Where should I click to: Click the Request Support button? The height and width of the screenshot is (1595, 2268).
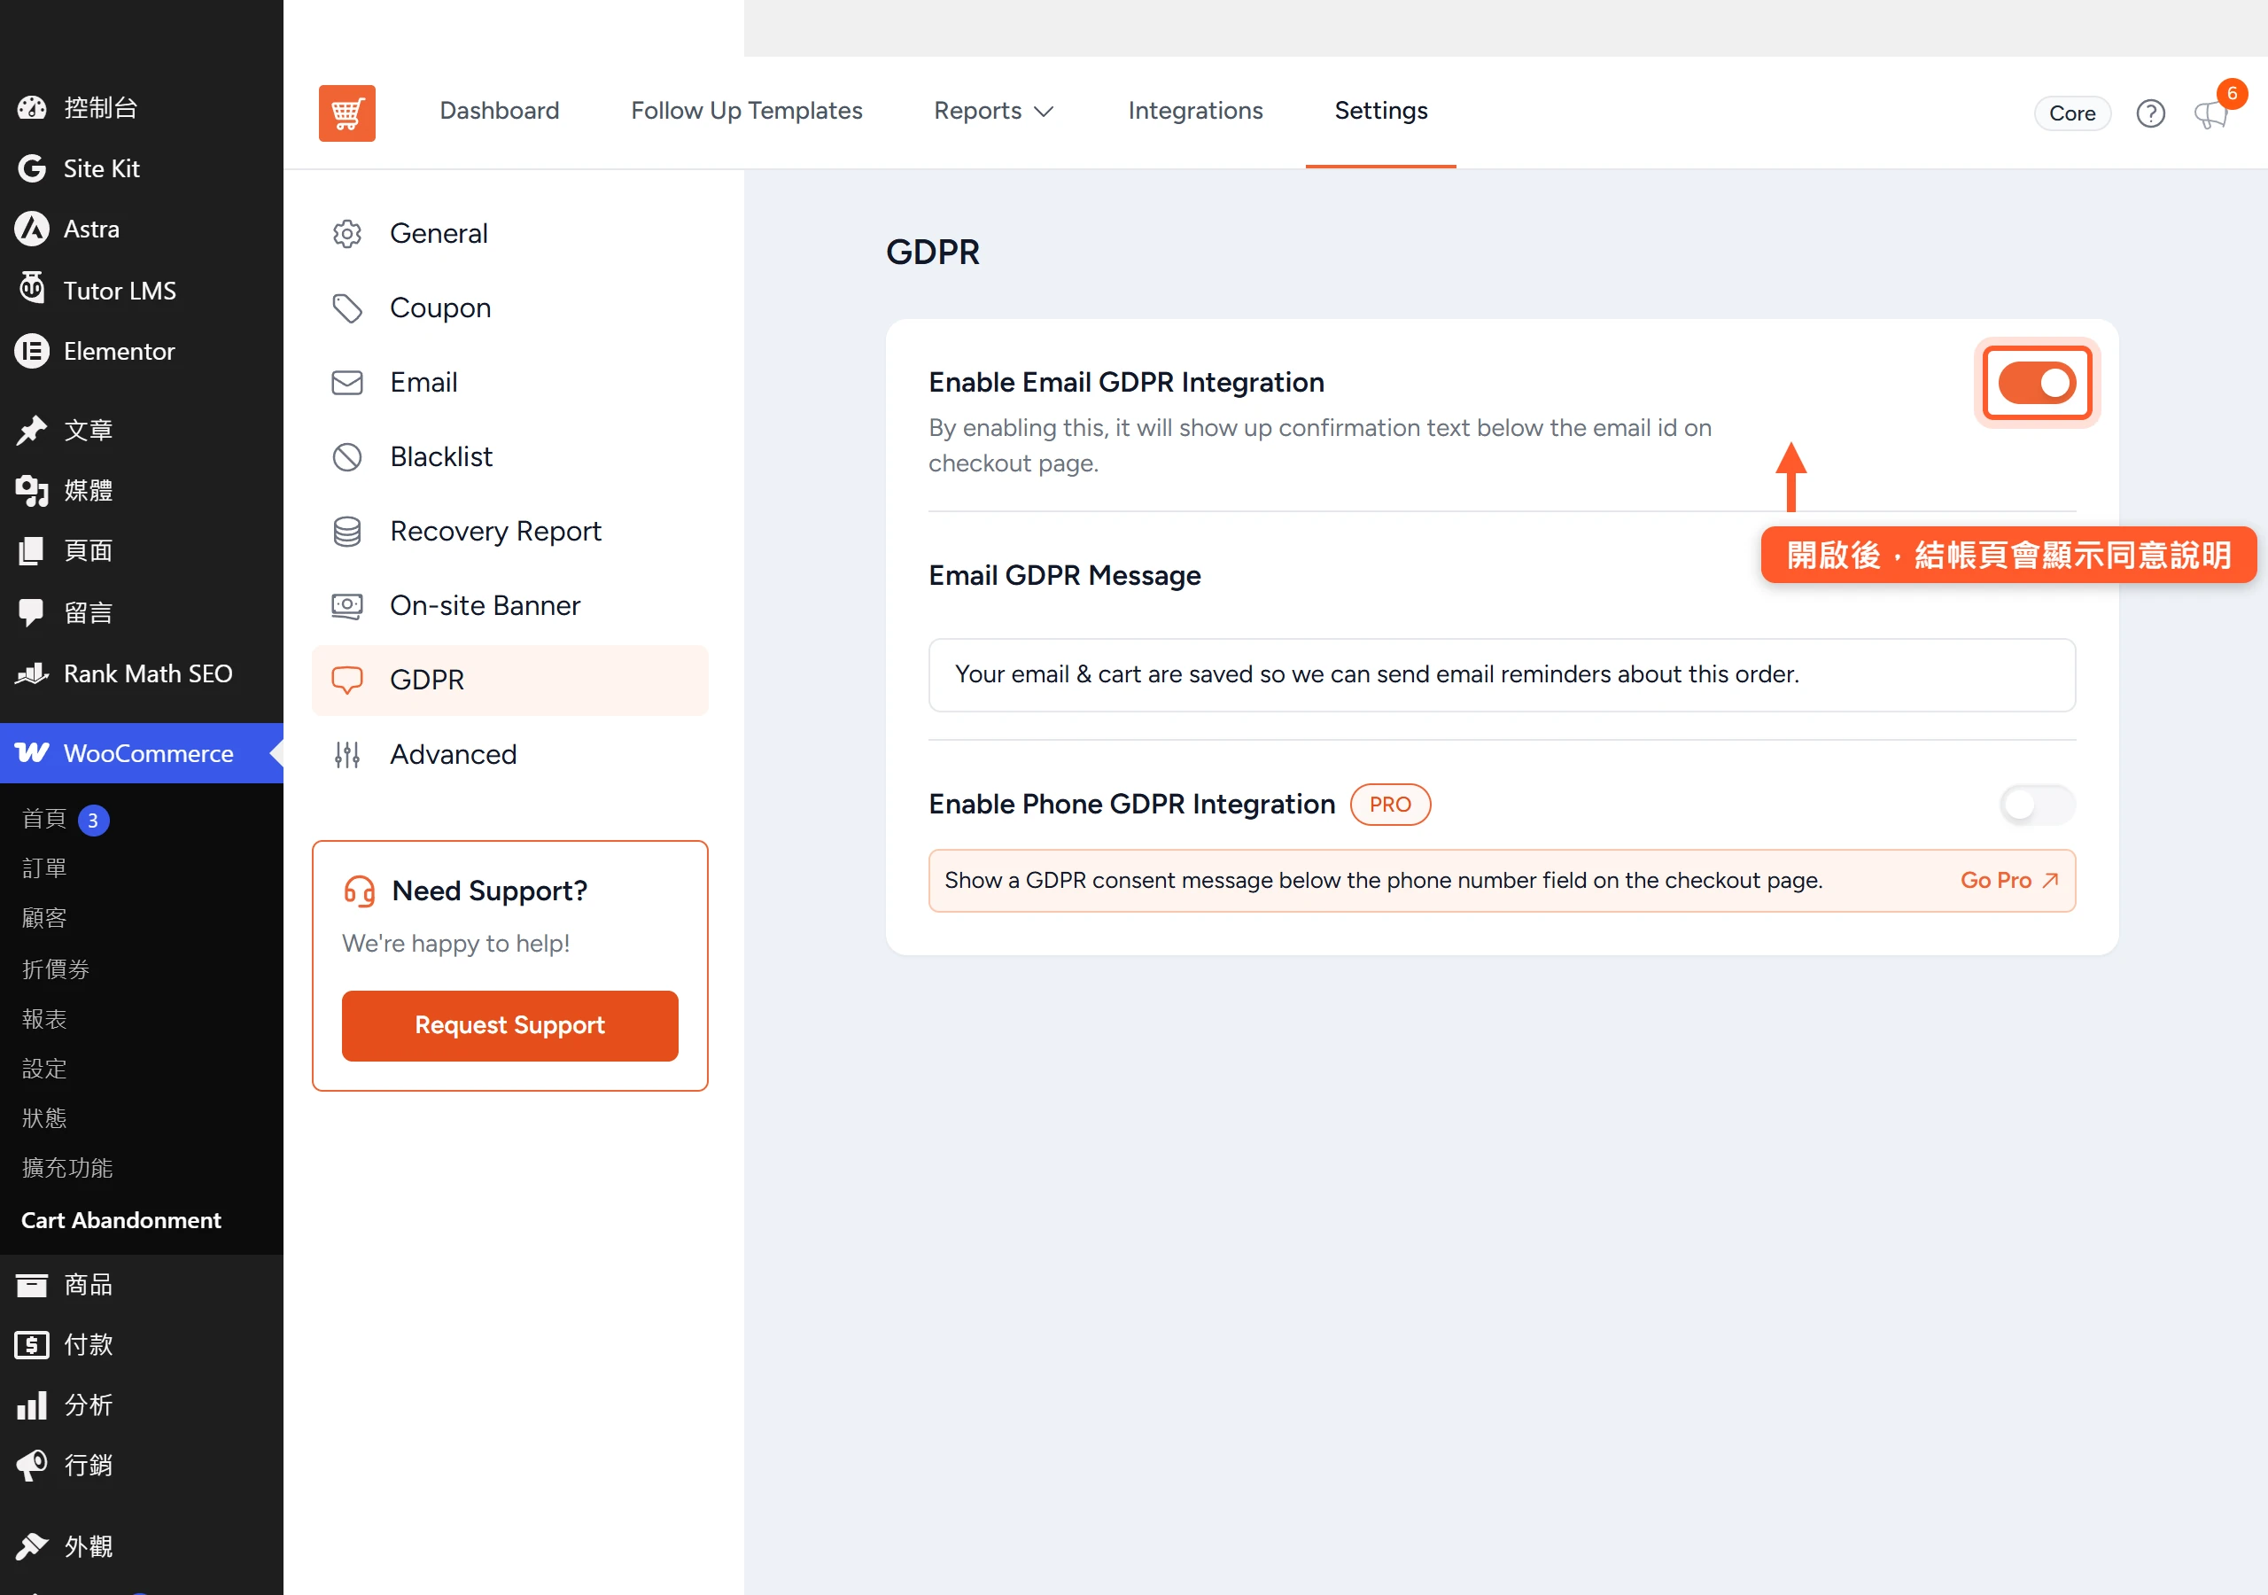[x=510, y=1026]
